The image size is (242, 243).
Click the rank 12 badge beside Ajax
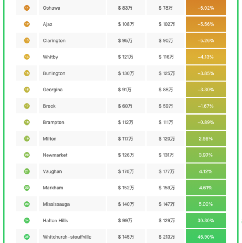(x=27, y=24)
